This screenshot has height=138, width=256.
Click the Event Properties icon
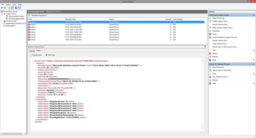click(x=210, y=67)
